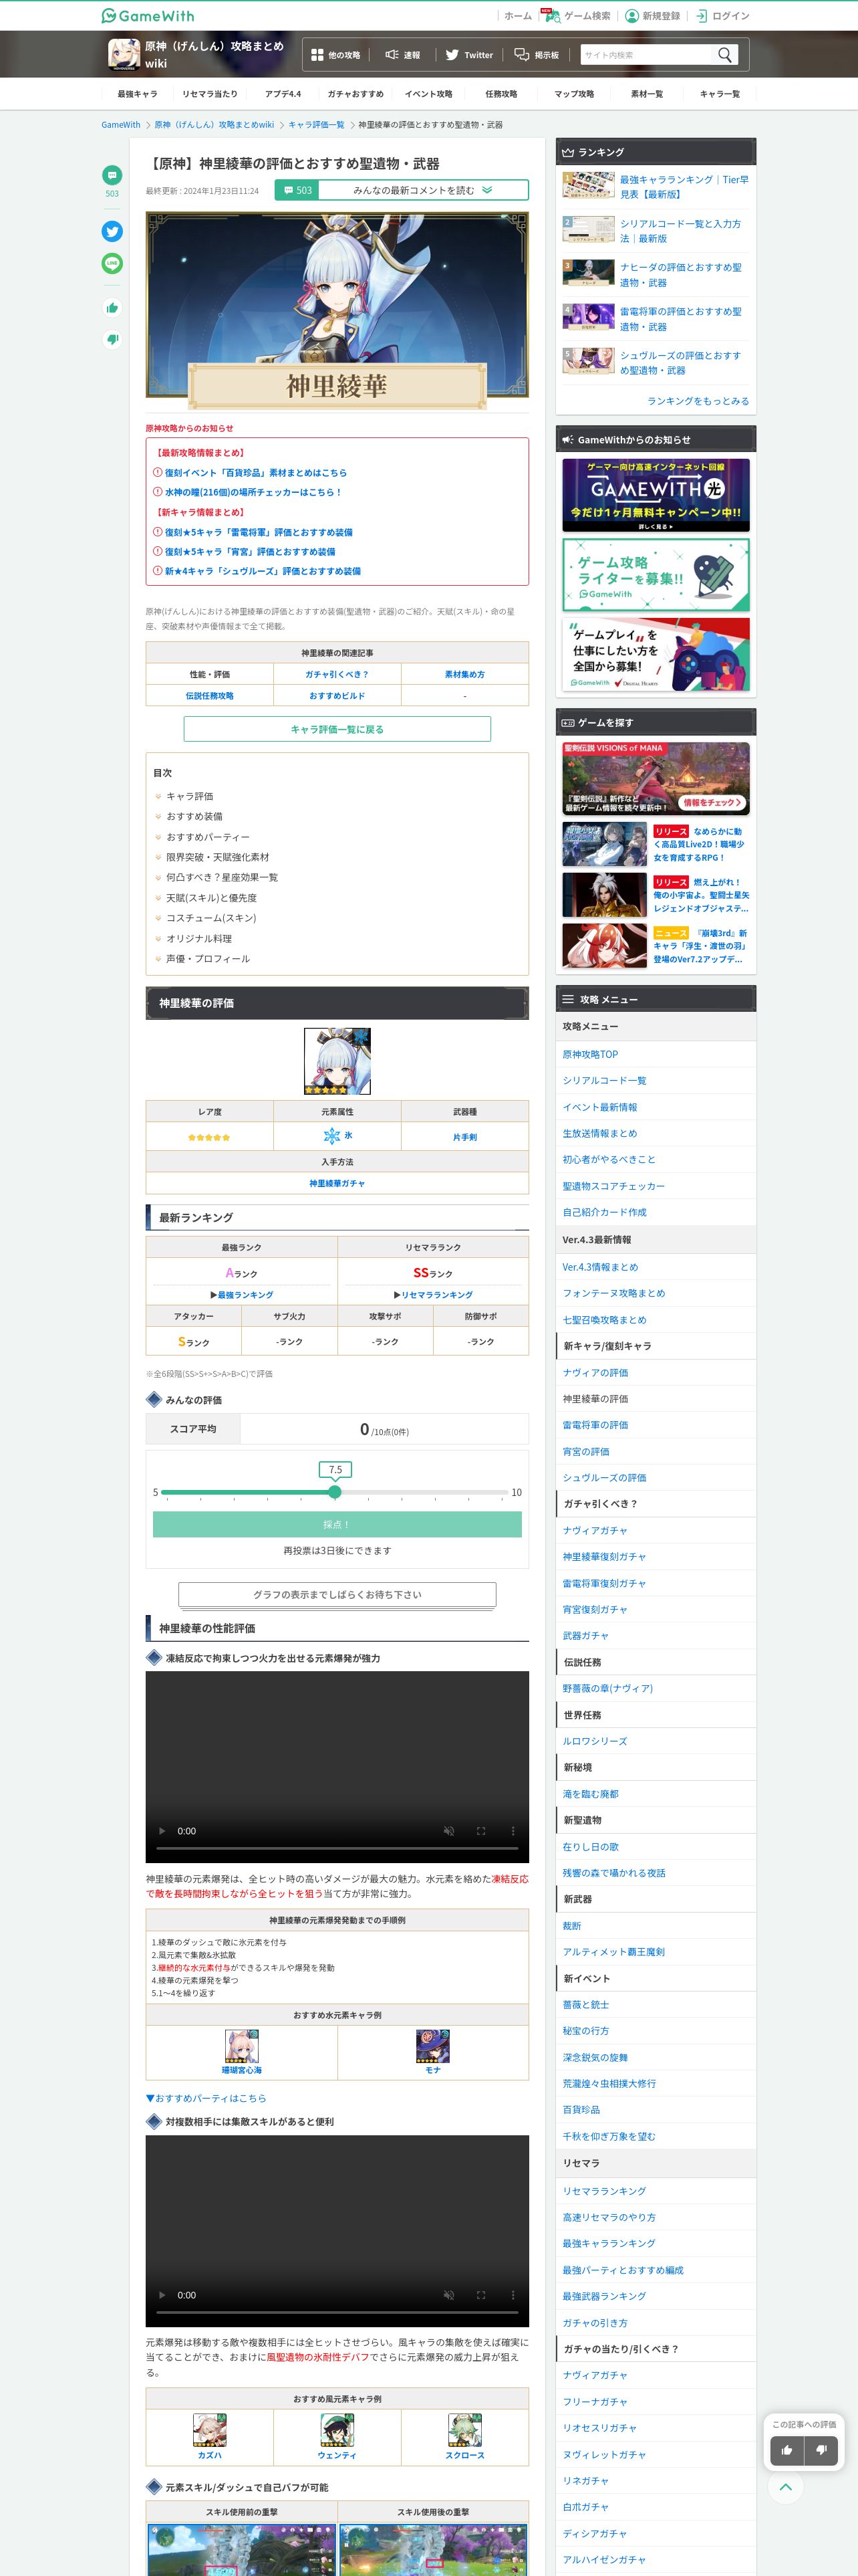Image resolution: width=858 pixels, height=2576 pixels.
Task: Click the 採点！ submit button
Action: (x=337, y=1524)
